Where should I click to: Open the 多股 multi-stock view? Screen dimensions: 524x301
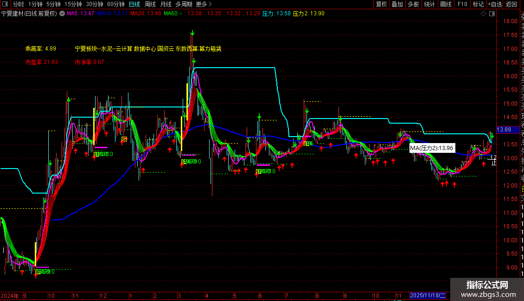coord(413,4)
